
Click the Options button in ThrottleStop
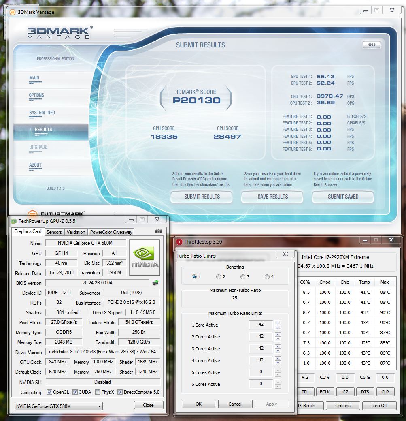click(343, 406)
